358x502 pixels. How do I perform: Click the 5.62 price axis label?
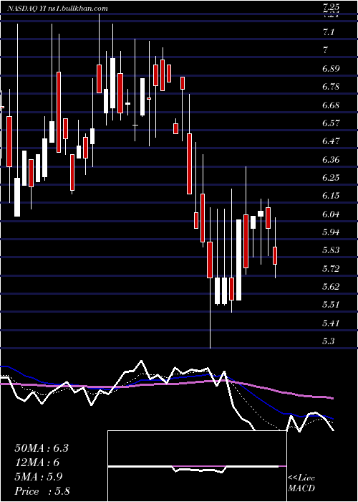tap(332, 287)
